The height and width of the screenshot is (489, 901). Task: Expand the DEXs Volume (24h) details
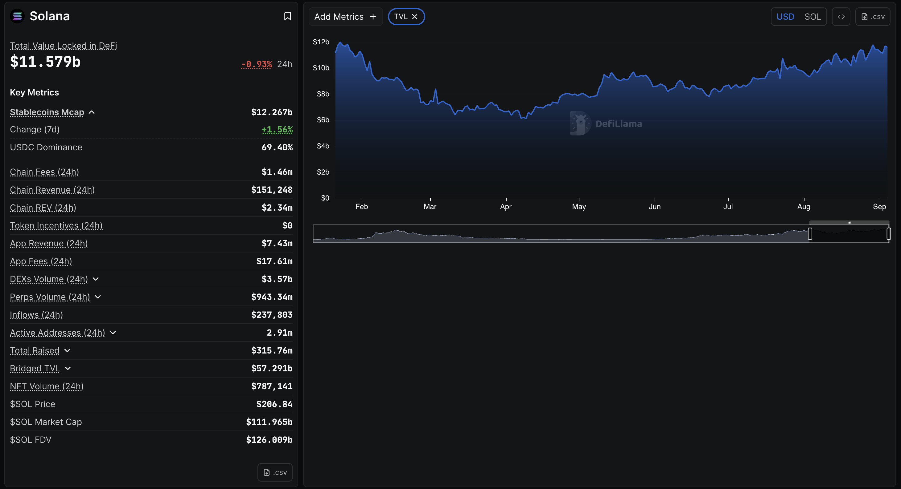click(x=96, y=279)
